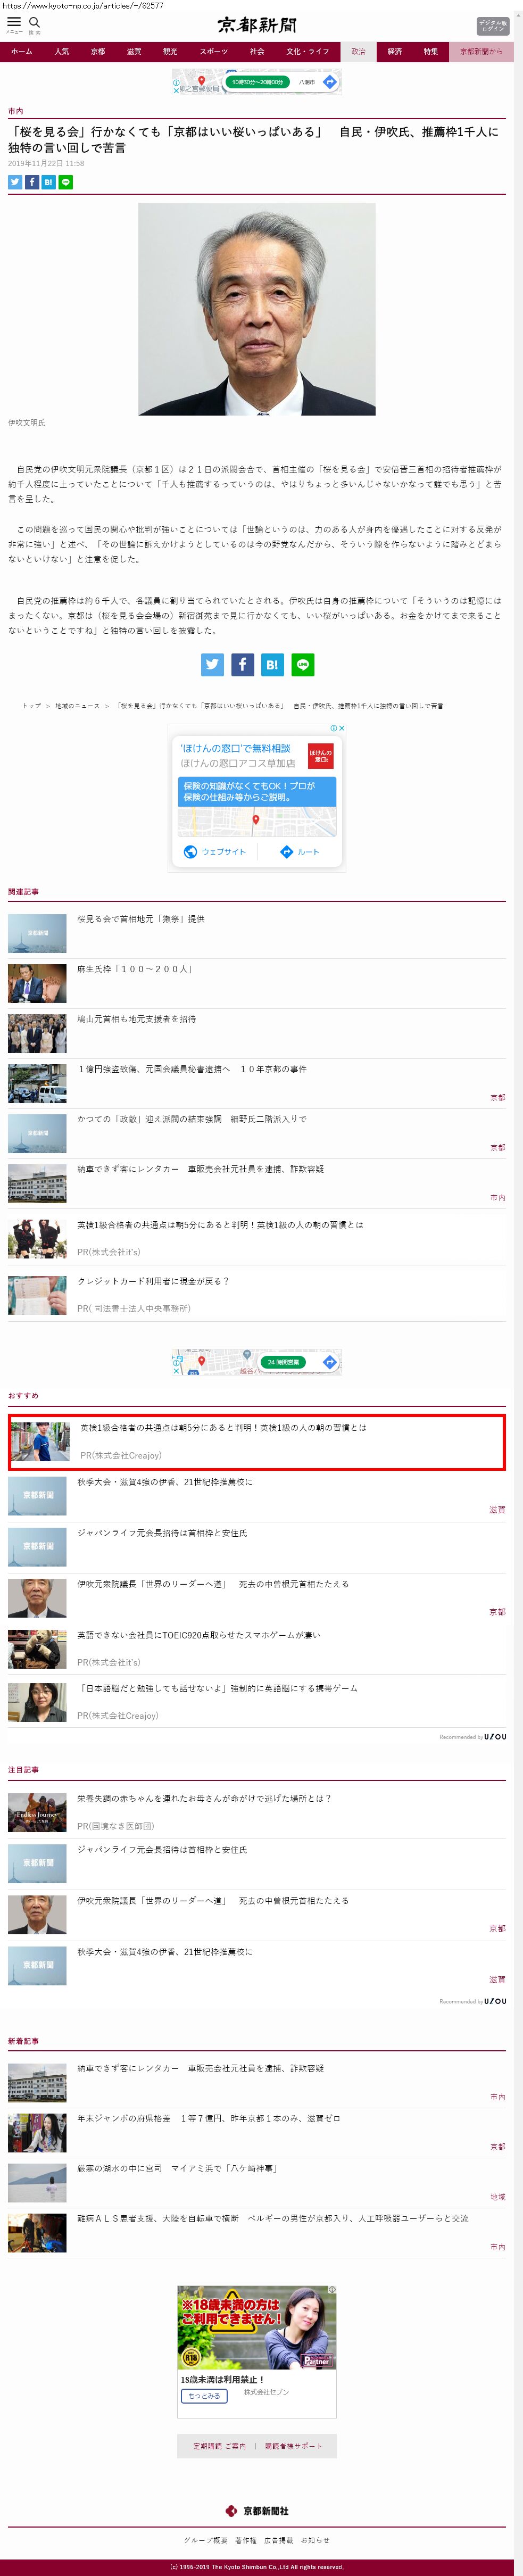Image resolution: width=523 pixels, height=2576 pixels.
Task: Open thumbnail for 年末ジャンボの府県格差 article
Action: click(37, 2134)
